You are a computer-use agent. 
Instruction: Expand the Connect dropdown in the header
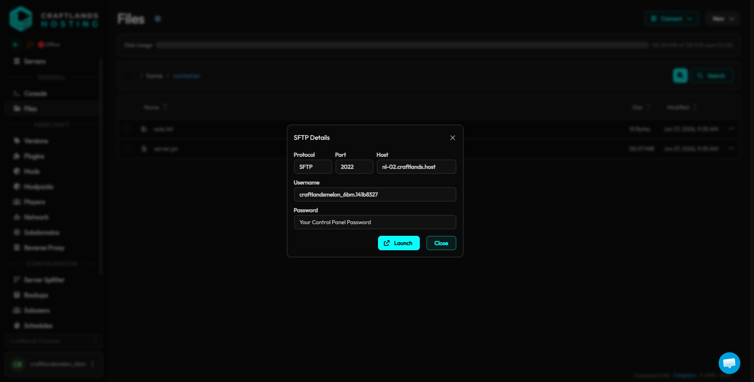pos(671,19)
